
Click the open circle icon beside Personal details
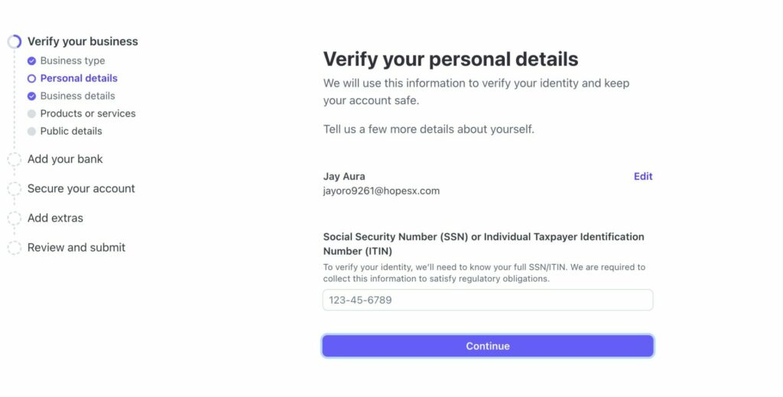tap(31, 79)
